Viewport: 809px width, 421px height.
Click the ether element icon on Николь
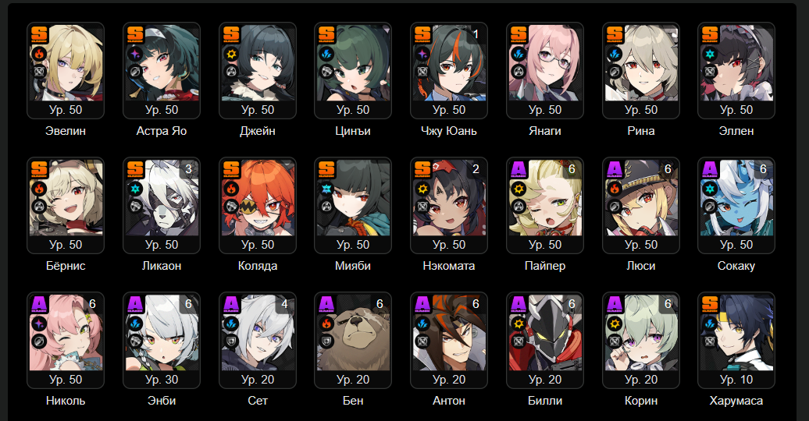coord(39,324)
